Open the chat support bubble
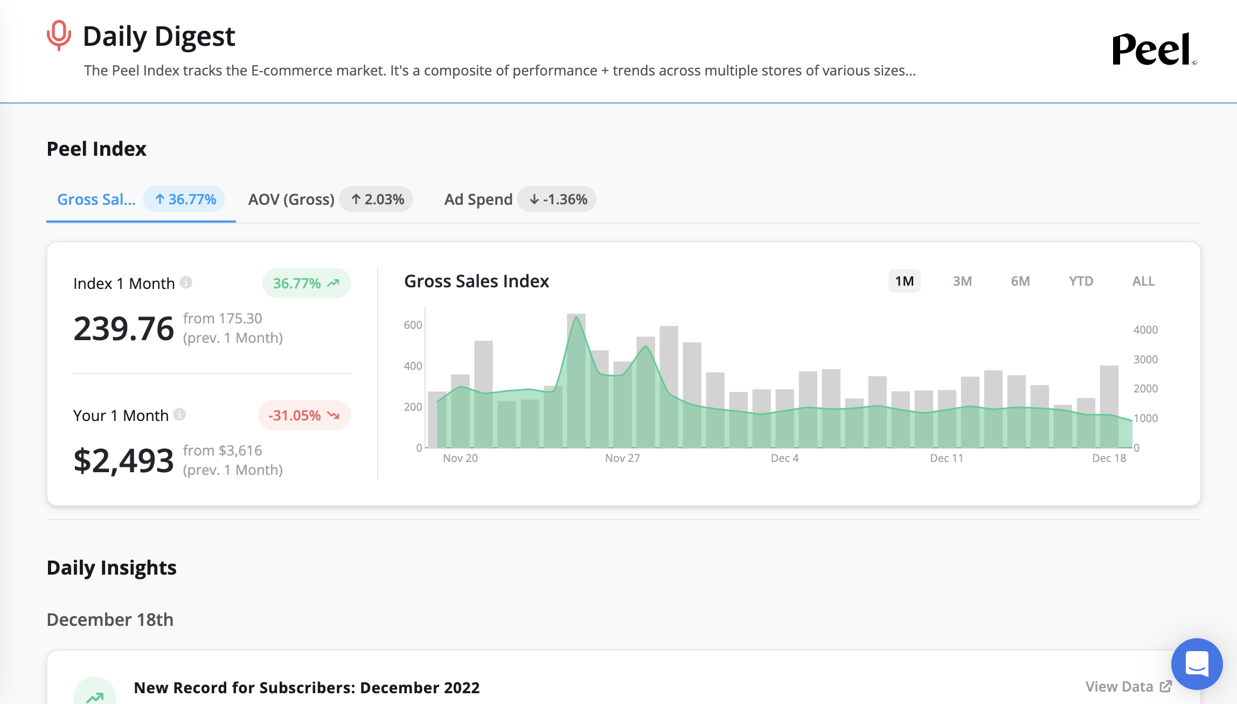The height and width of the screenshot is (704, 1237). [1197, 664]
